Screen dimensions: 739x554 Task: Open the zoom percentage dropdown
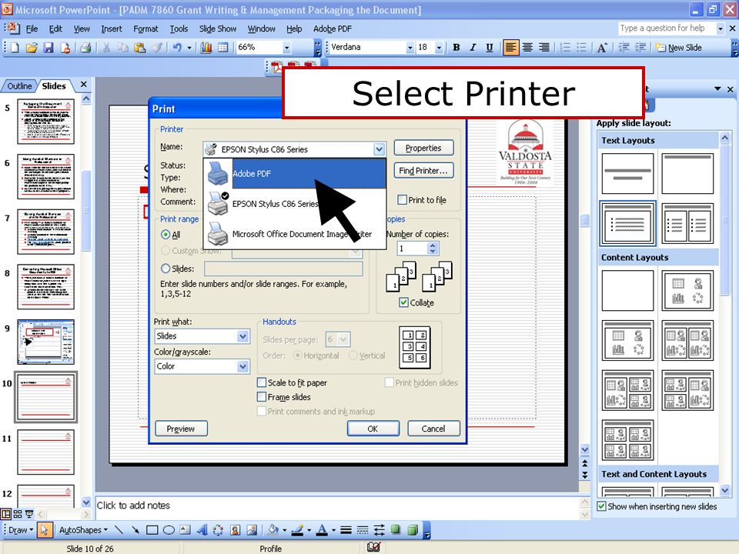coord(286,48)
